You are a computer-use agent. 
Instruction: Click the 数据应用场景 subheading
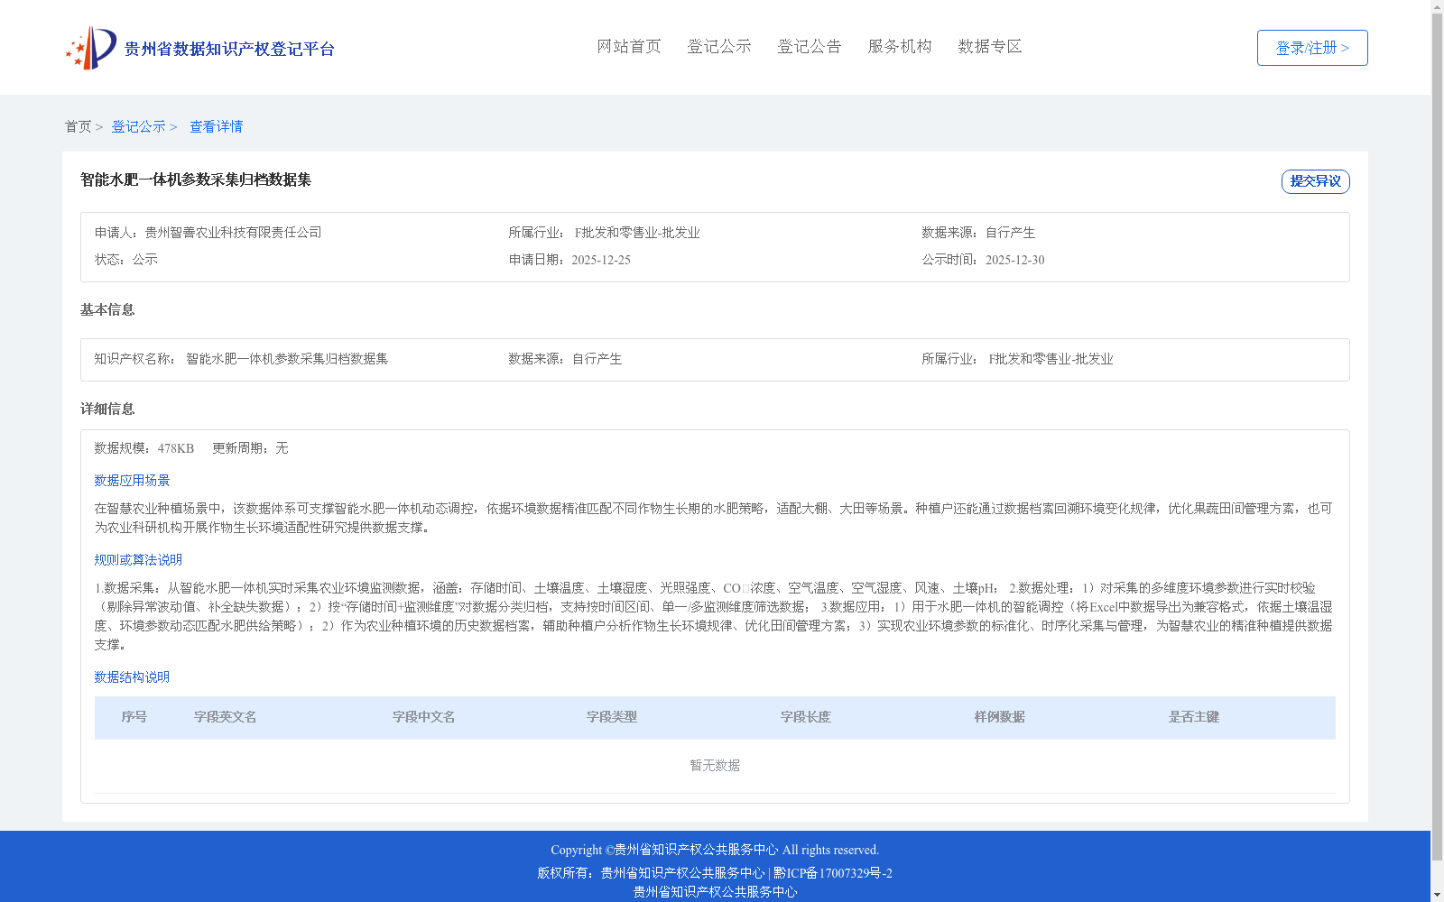[x=132, y=481]
